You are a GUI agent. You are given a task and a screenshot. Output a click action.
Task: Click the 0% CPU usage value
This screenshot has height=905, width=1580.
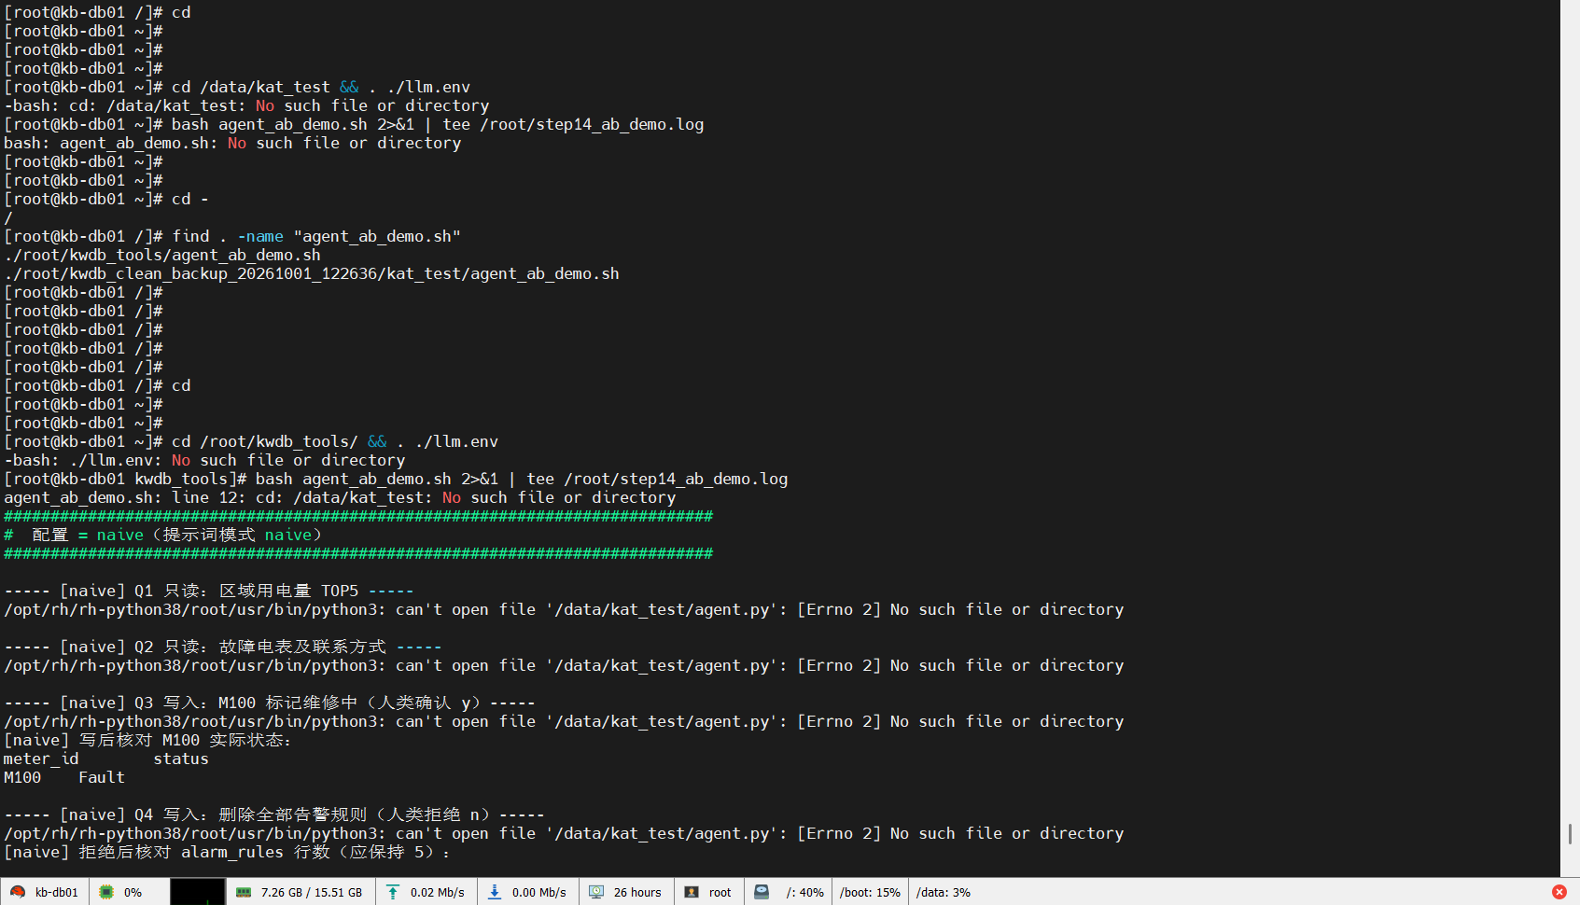coord(133,893)
